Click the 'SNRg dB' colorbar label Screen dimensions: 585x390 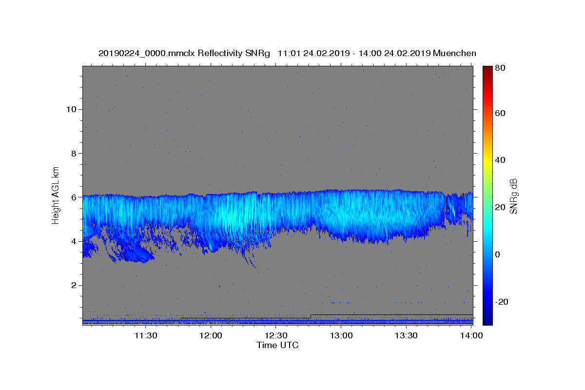pyautogui.click(x=513, y=195)
